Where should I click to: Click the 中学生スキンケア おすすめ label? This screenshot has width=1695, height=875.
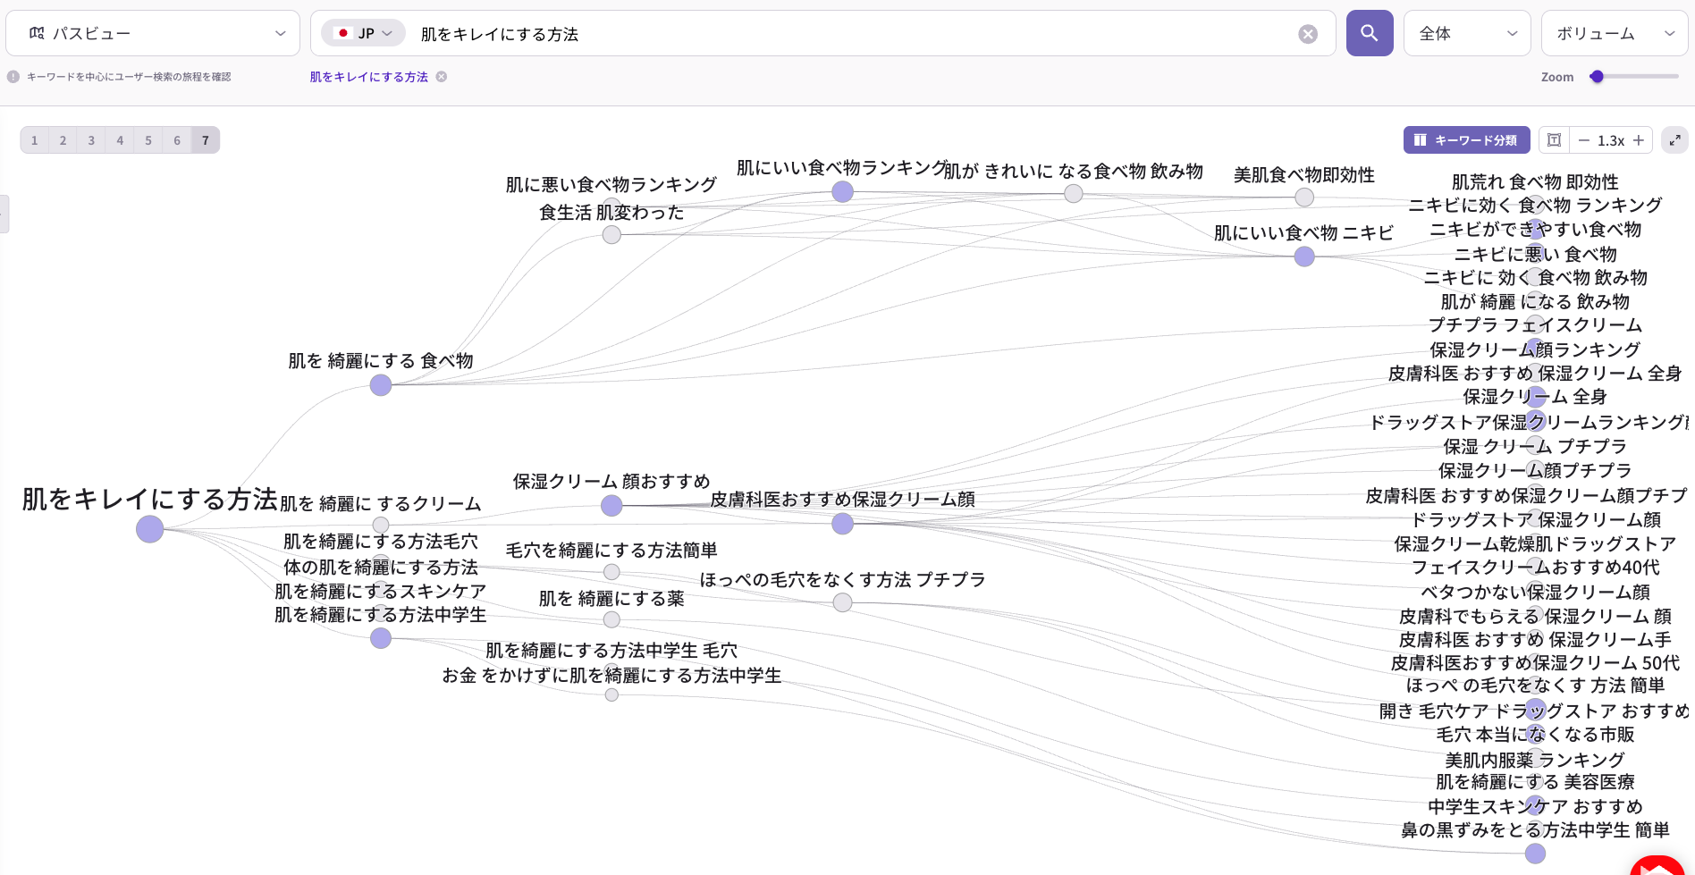pos(1535,806)
